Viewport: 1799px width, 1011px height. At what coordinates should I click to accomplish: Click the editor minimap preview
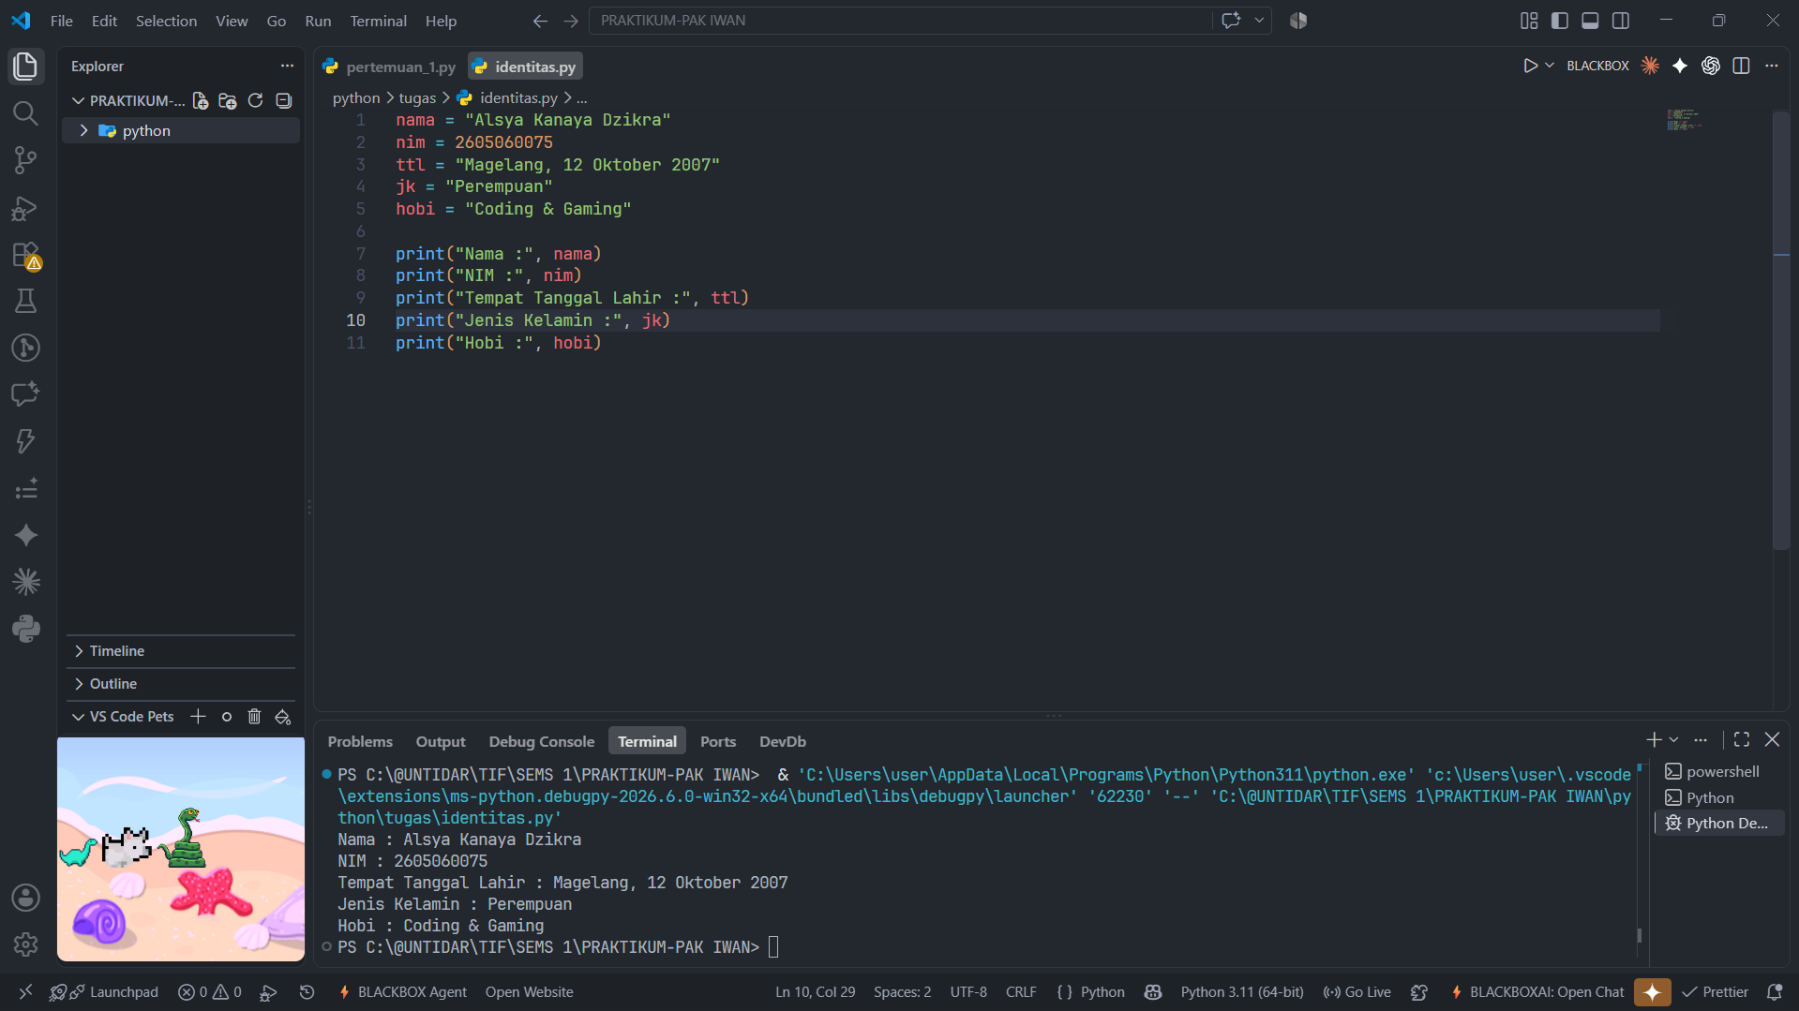pos(1684,120)
